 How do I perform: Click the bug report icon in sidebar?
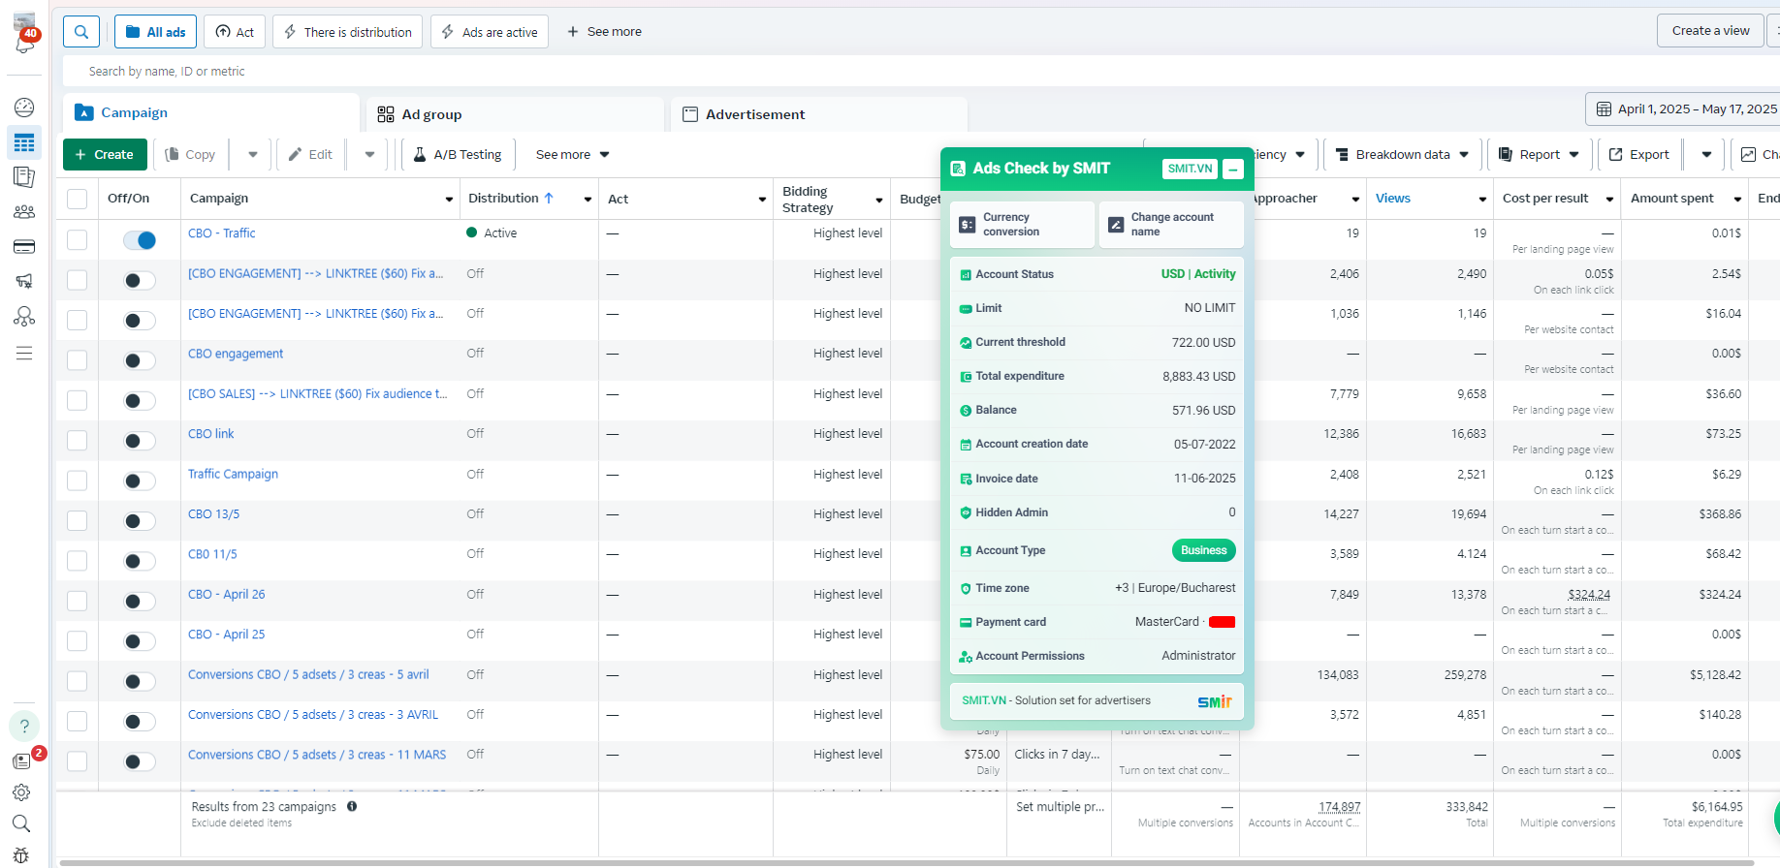click(21, 855)
